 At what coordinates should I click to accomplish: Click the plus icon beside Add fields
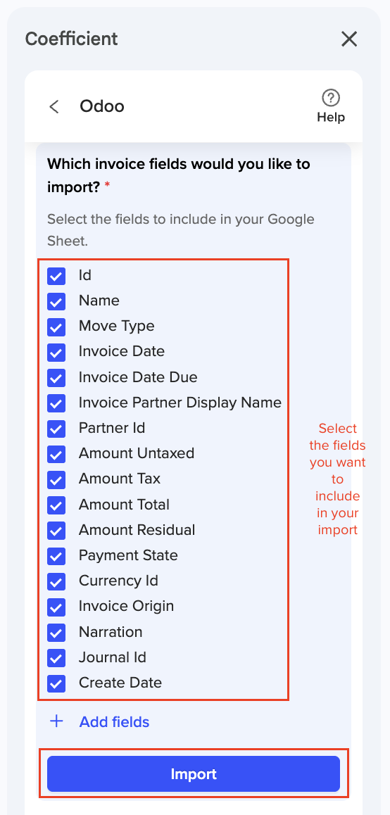(x=56, y=721)
